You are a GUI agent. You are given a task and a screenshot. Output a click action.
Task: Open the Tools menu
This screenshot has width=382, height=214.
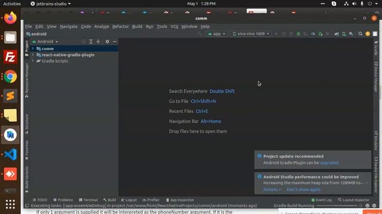(x=162, y=26)
